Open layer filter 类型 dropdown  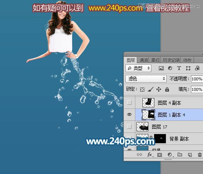coord(138,68)
